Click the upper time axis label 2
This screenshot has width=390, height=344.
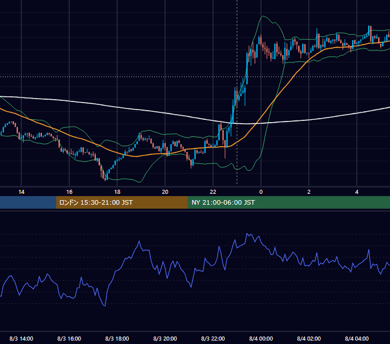click(x=309, y=192)
